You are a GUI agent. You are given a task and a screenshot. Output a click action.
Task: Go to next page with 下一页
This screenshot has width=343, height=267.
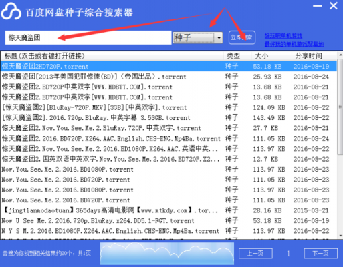click(321, 253)
